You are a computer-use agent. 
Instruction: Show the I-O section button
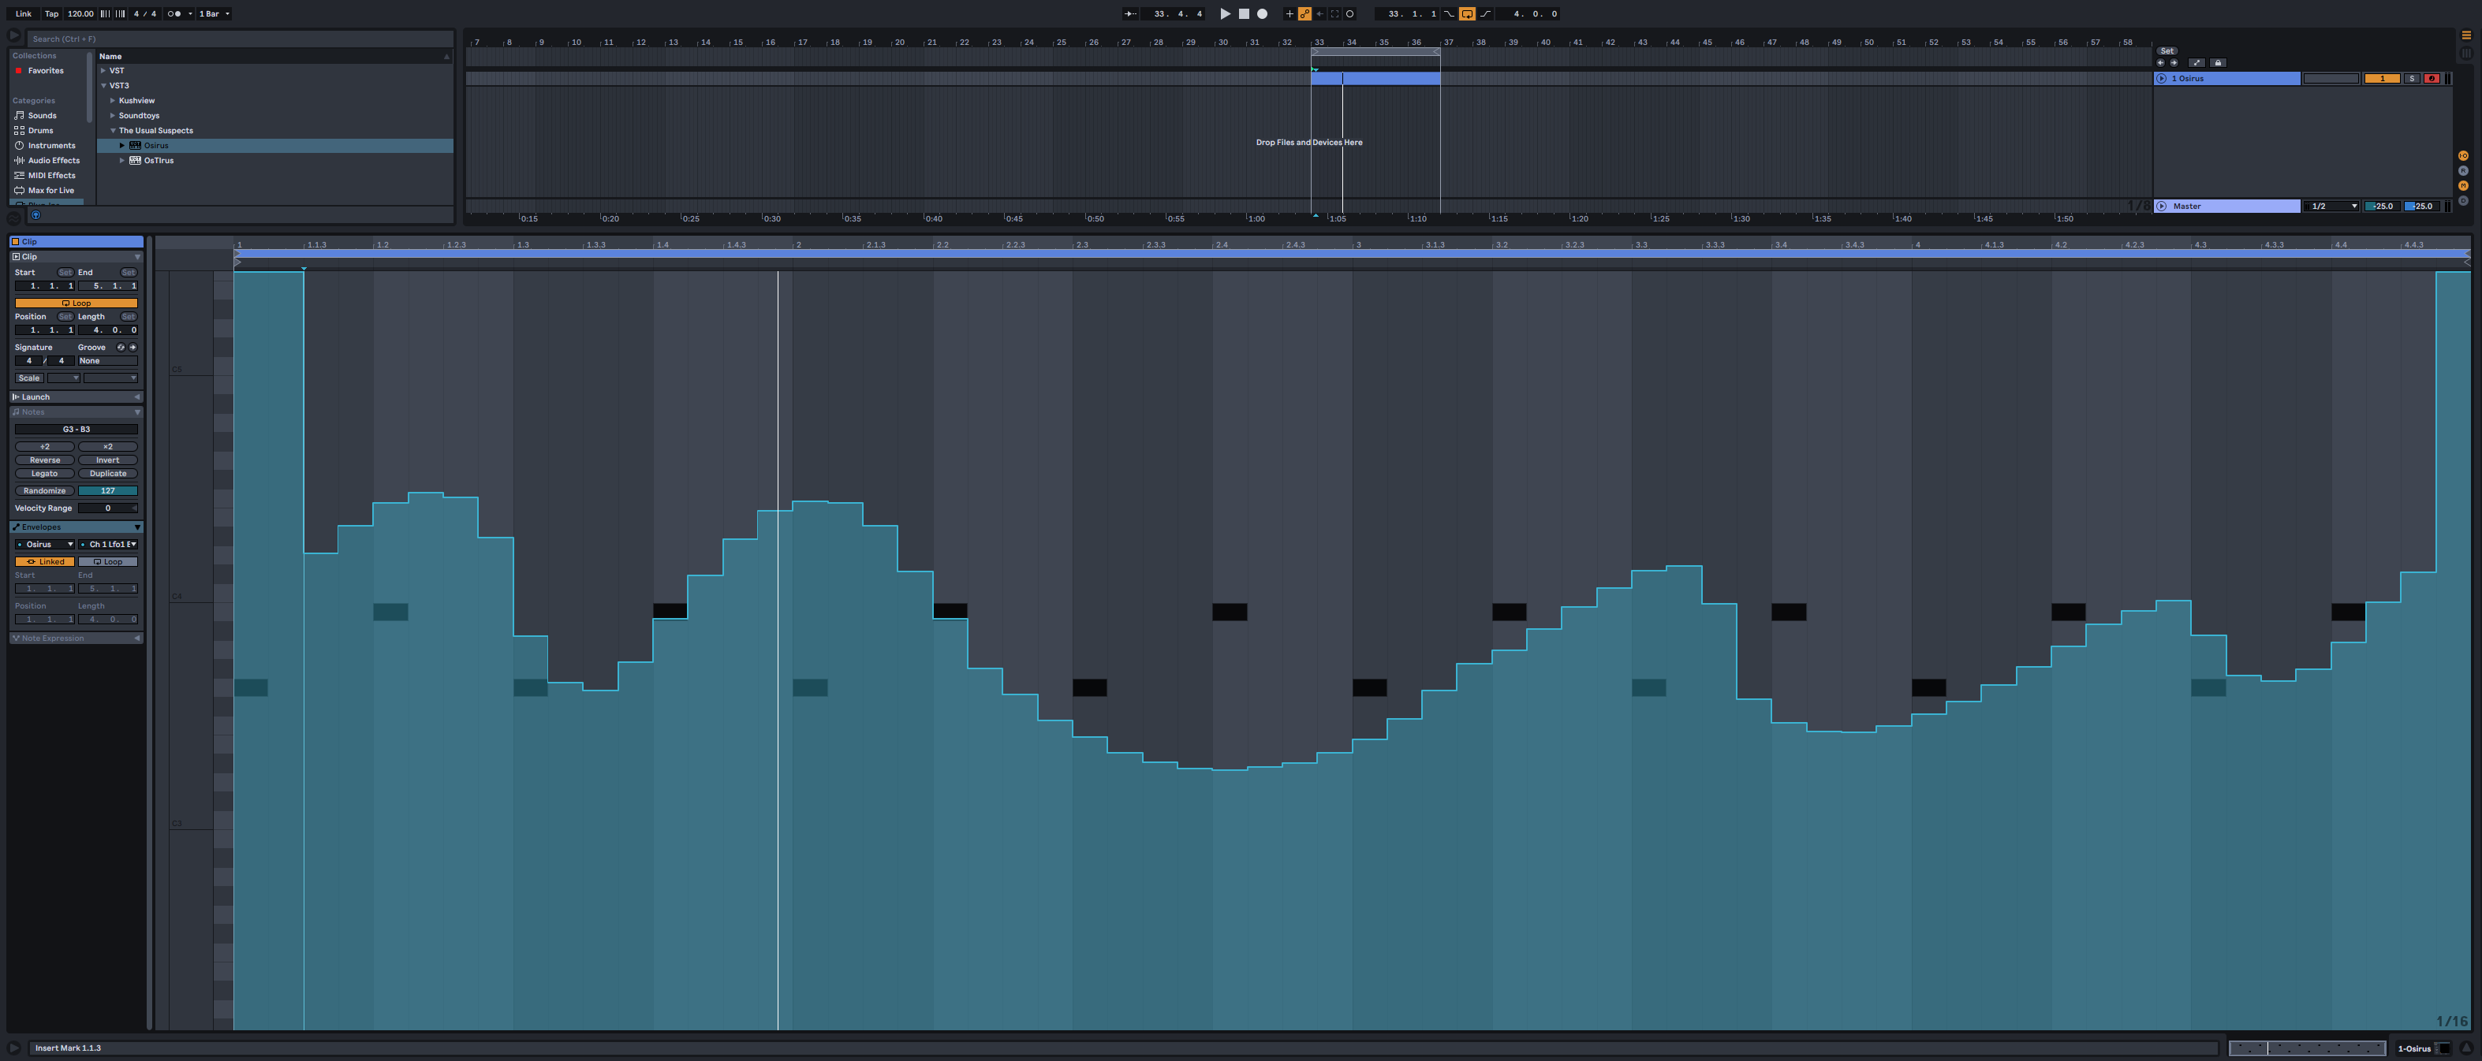click(x=2463, y=156)
